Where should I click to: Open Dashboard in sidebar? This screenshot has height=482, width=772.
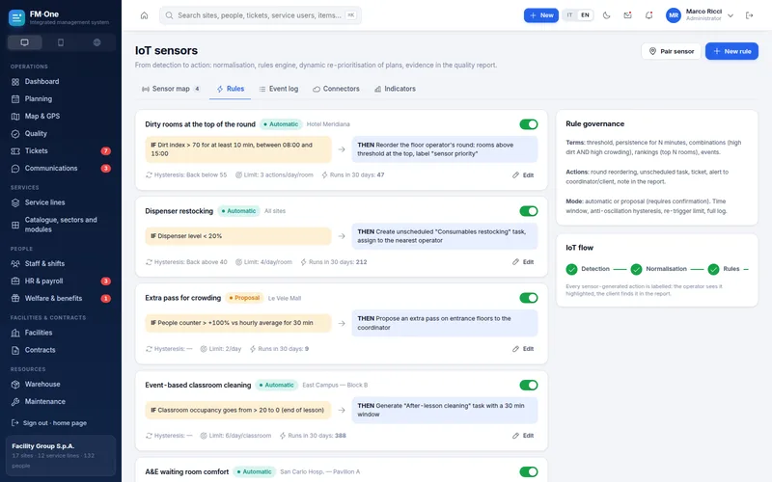pos(61,82)
